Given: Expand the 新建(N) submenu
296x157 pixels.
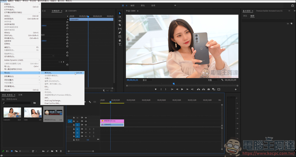Looking at the screenshot, I should (x=20, y=4).
